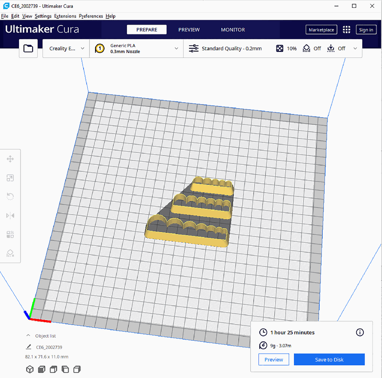The image size is (382, 378).
Task: Open the Generic PLA material dropdown
Action: tap(137, 49)
